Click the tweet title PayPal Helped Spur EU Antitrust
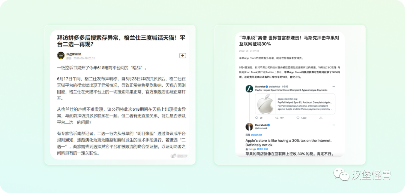 coord(291,90)
